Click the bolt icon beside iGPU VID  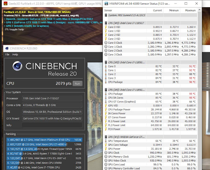pyautogui.click(x=106, y=106)
